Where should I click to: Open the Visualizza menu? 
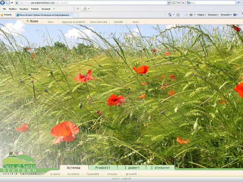click(24, 9)
